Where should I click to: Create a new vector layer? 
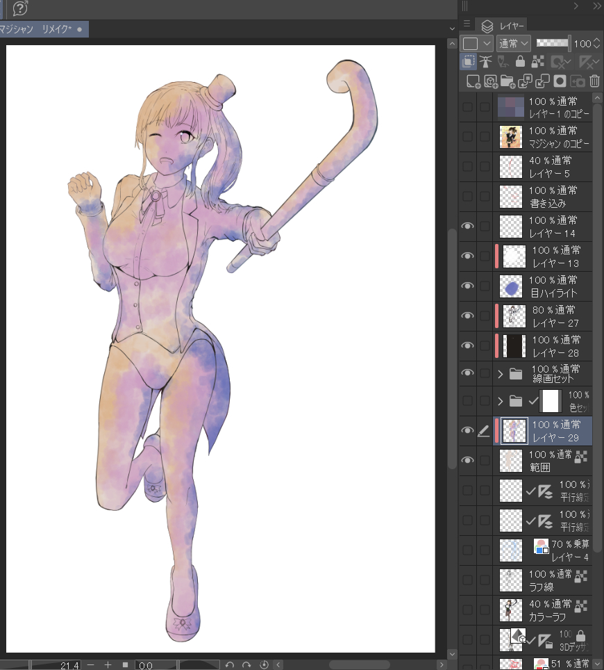[490, 81]
